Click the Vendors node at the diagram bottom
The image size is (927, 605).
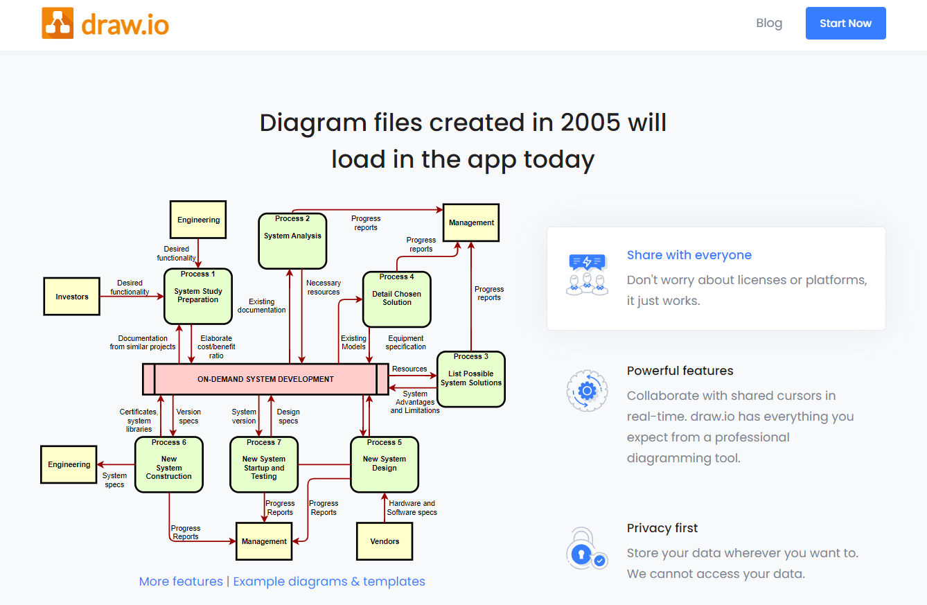pos(385,541)
